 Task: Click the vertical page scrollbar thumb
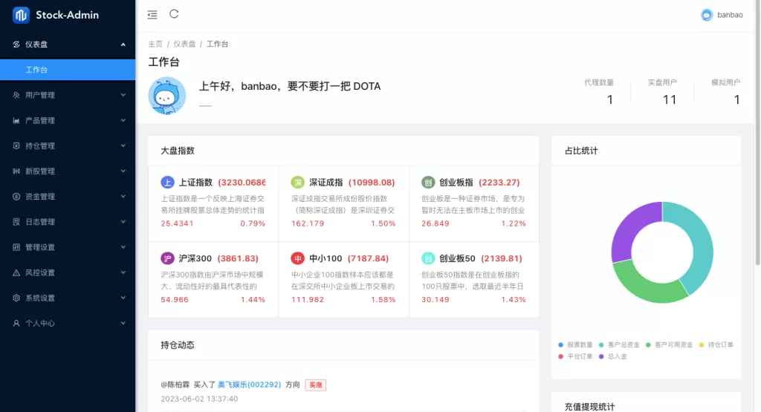pyautogui.click(x=757, y=134)
